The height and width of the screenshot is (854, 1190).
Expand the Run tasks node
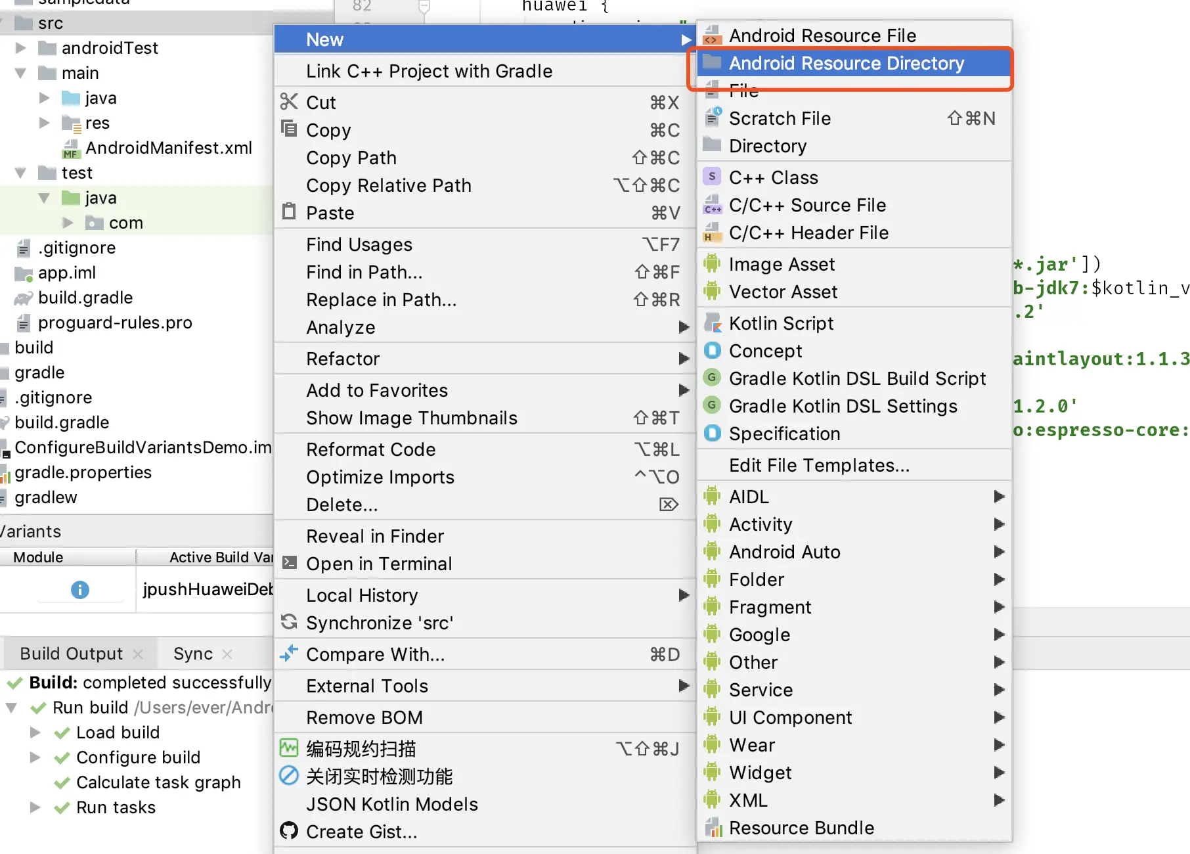click(35, 807)
